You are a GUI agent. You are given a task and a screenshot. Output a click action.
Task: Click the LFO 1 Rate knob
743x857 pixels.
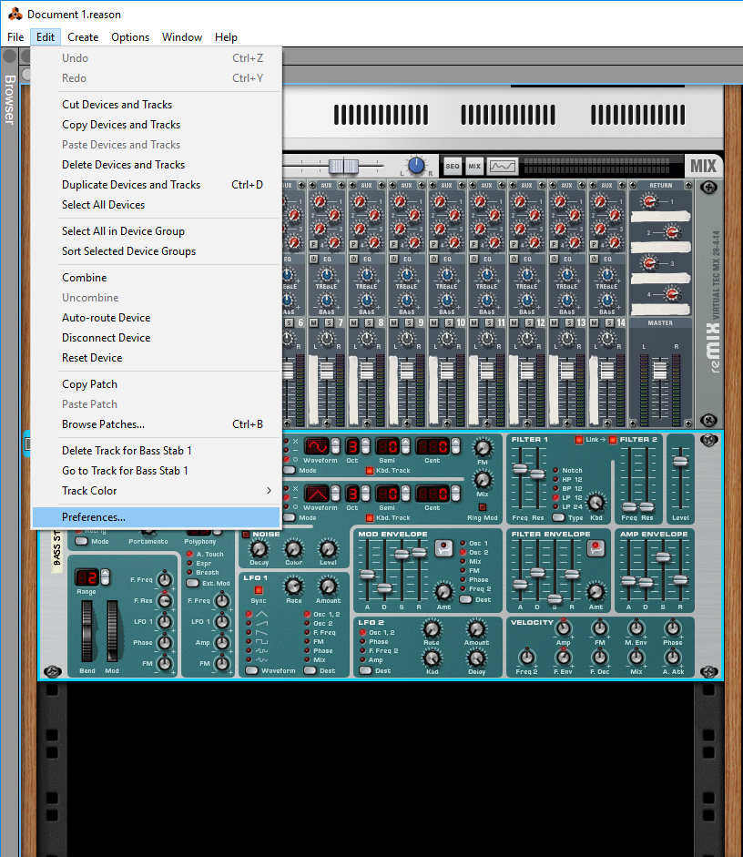tap(294, 587)
